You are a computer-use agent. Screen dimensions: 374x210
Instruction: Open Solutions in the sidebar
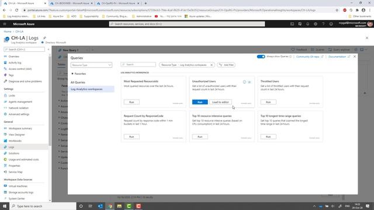(14, 153)
